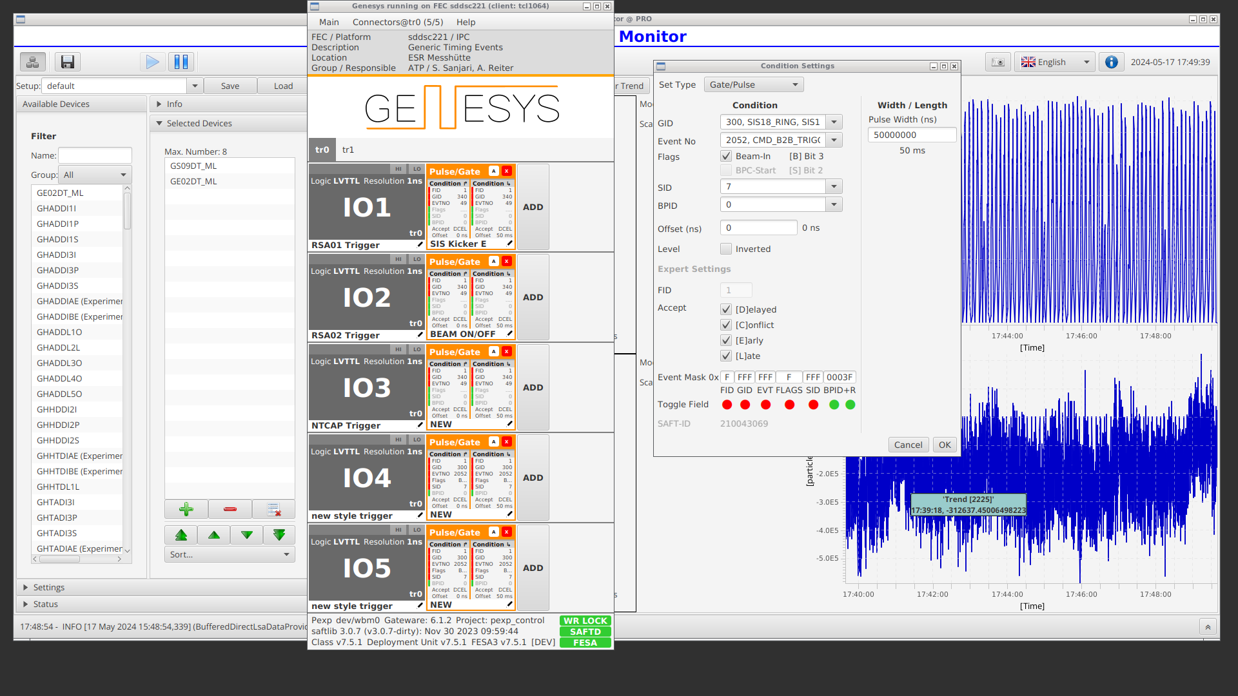Click ADD button for IO2 channel
The height and width of the screenshot is (696, 1238).
pyautogui.click(x=533, y=296)
